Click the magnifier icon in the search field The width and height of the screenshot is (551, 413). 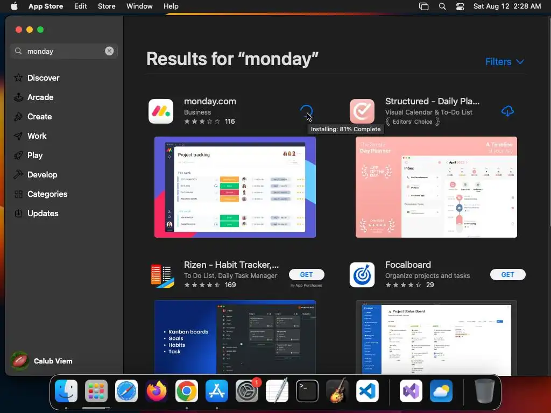click(x=18, y=51)
